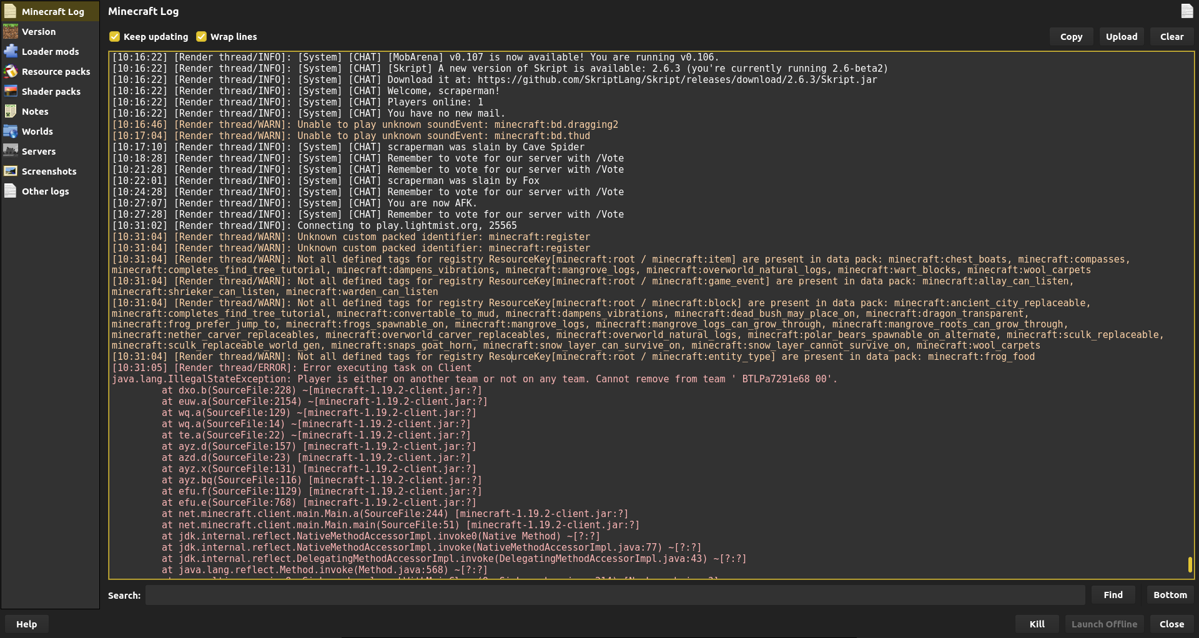Click the 'Error executing task on Client' line
The width and height of the screenshot is (1199, 638).
tap(292, 368)
